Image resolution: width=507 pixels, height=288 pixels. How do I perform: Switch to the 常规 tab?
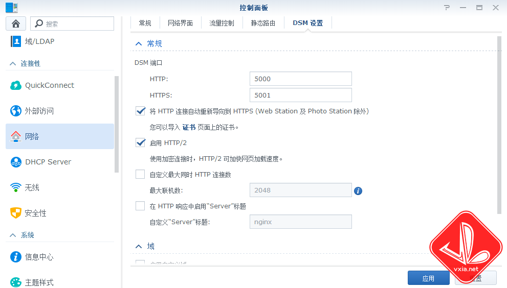(145, 23)
